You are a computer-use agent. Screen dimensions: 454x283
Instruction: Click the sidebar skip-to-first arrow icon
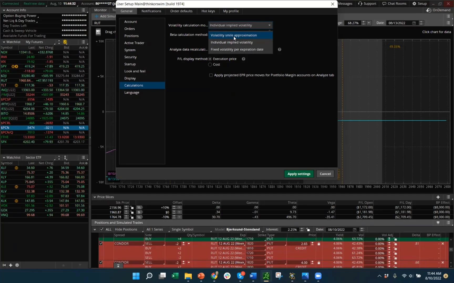[4, 265]
